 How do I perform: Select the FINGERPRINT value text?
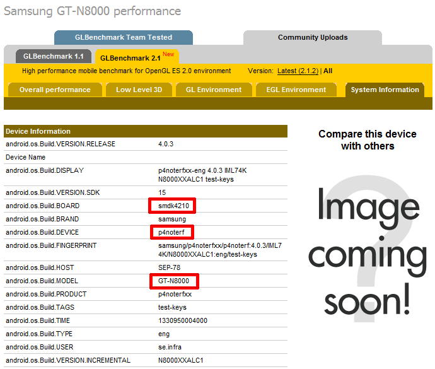click(x=220, y=250)
